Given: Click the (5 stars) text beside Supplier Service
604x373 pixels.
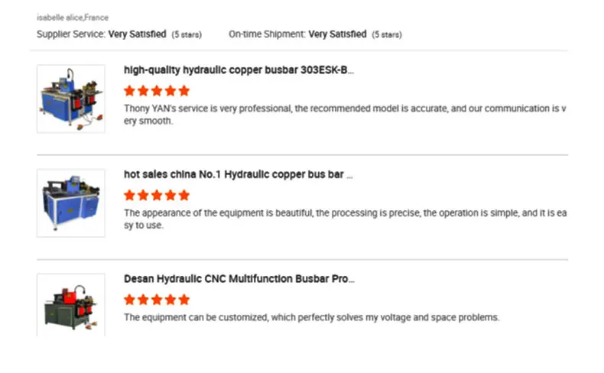Looking at the screenshot, I should pyautogui.click(x=187, y=34).
